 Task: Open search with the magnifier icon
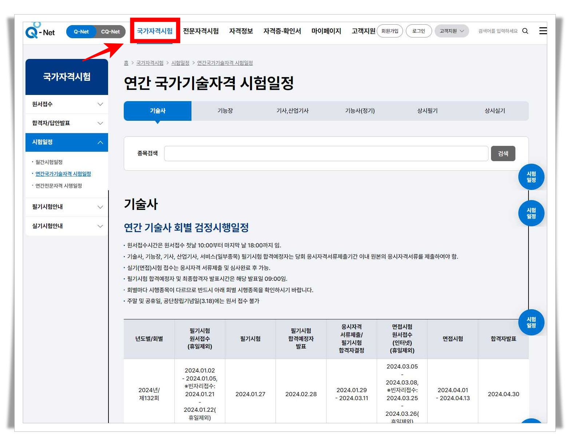525,31
